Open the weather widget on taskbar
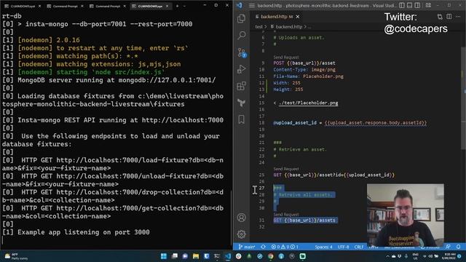This screenshot has width=466, height=262. 17,256
